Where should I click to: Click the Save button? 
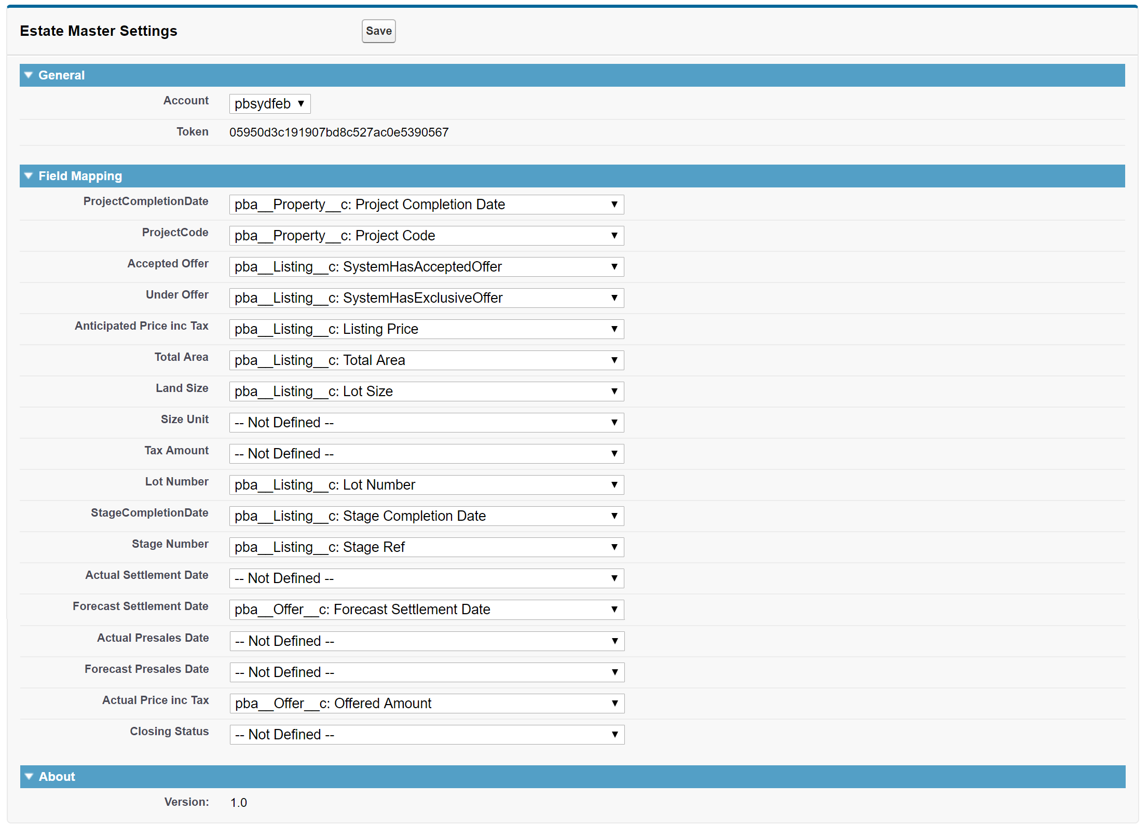click(x=378, y=31)
